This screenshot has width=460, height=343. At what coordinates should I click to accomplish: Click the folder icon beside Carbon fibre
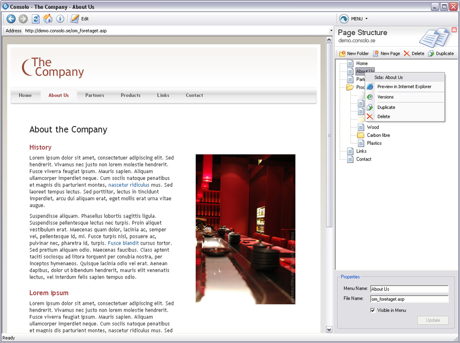[361, 135]
